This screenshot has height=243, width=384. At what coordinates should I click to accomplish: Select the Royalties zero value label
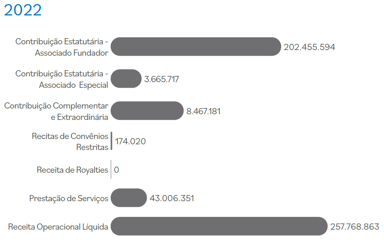point(116,170)
